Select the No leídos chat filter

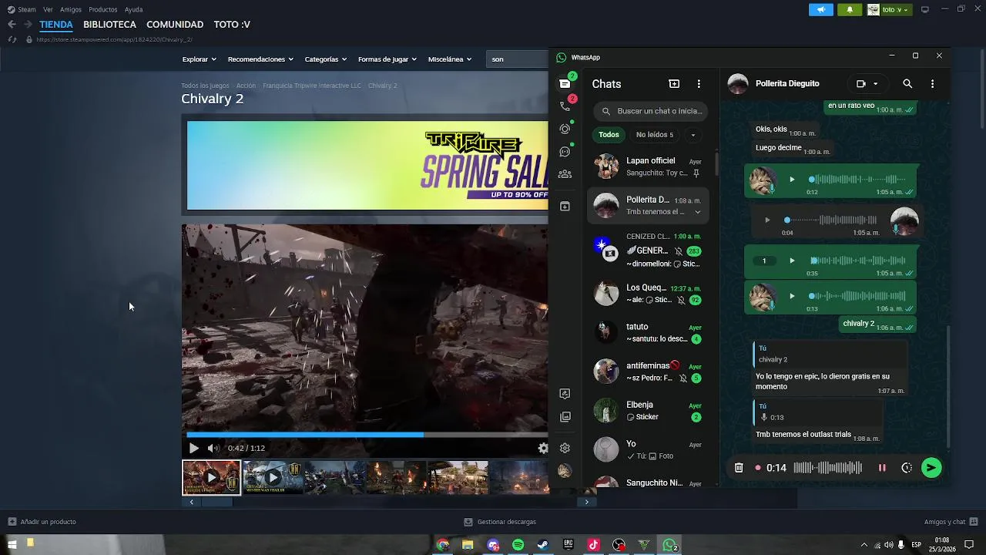(655, 135)
